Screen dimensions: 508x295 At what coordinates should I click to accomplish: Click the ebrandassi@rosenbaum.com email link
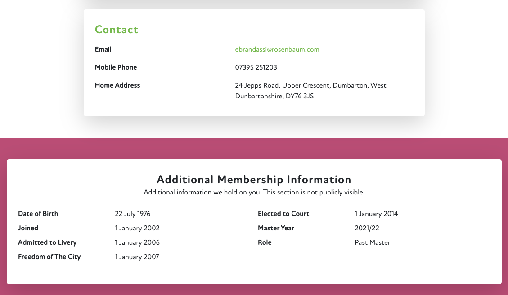[x=277, y=49]
